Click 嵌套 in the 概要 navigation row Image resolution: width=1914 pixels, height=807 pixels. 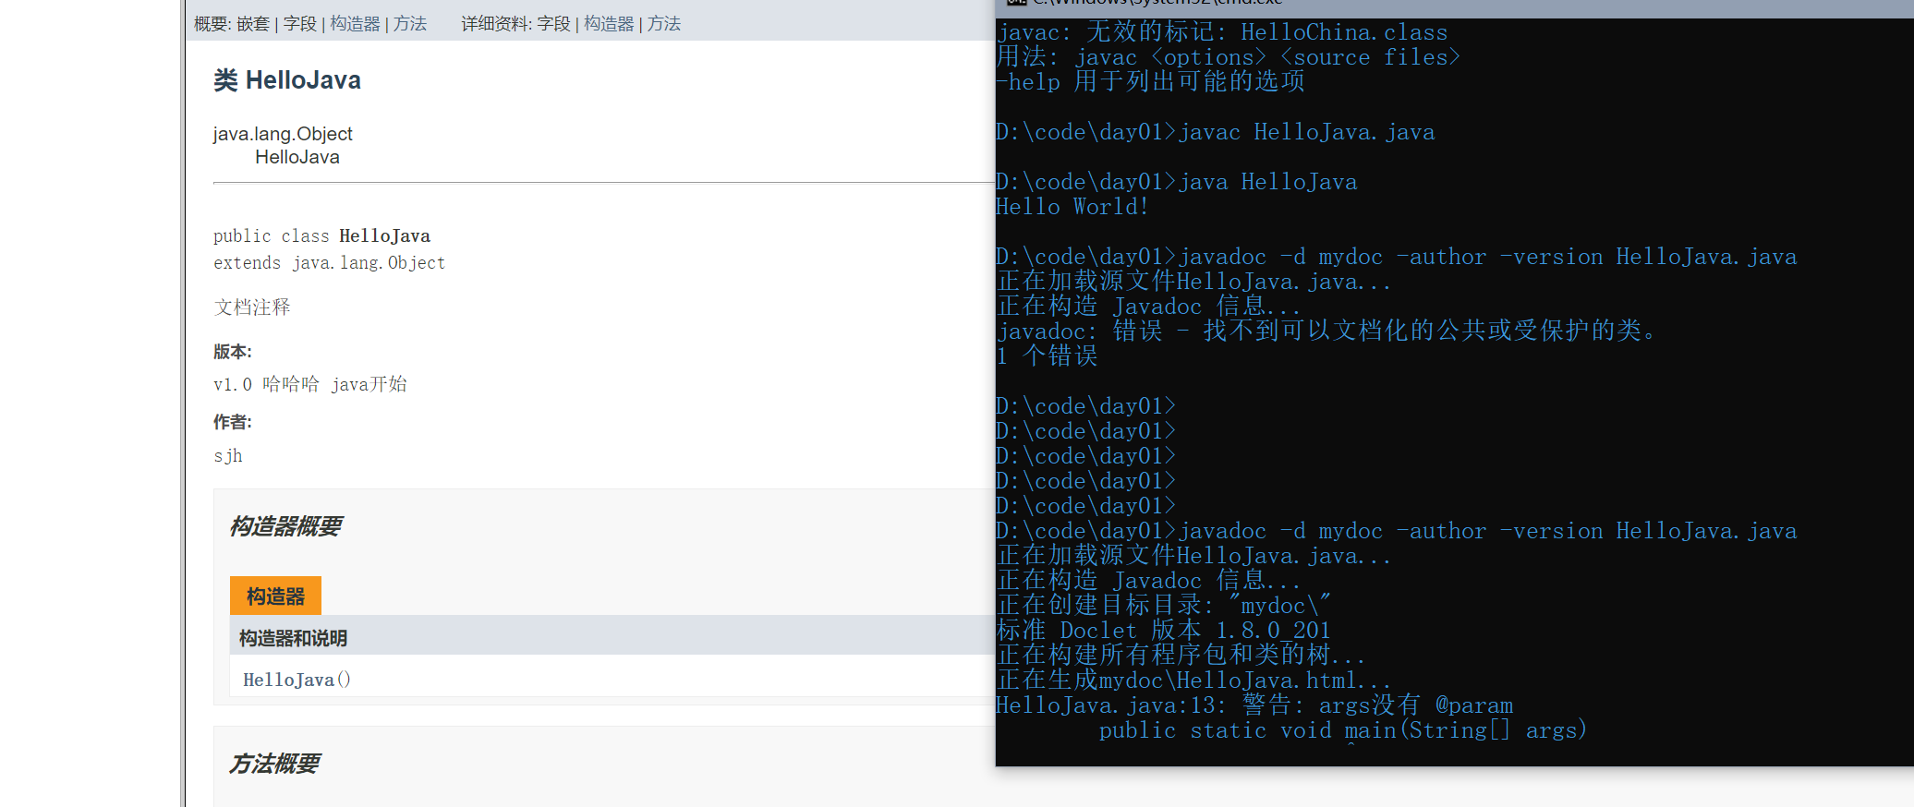point(253,24)
